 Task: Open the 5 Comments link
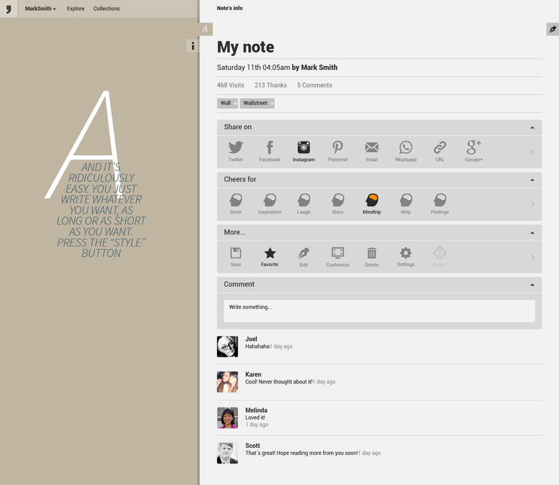pyautogui.click(x=314, y=85)
